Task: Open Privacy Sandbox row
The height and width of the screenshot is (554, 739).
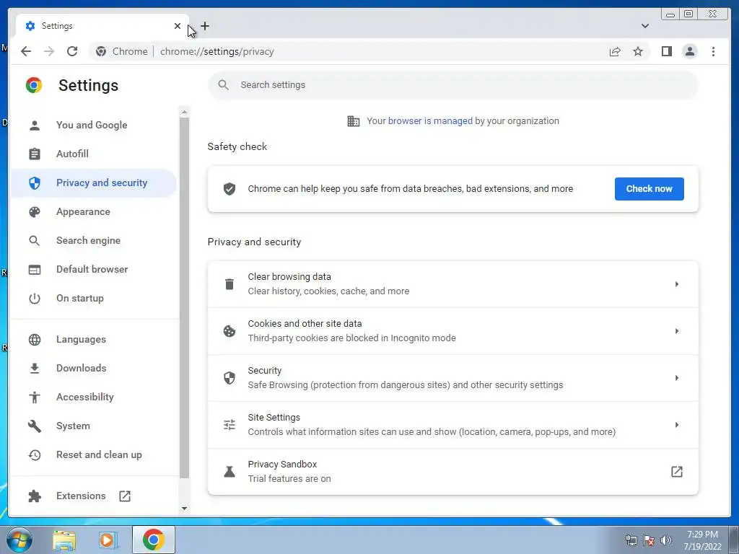Action: click(x=453, y=472)
